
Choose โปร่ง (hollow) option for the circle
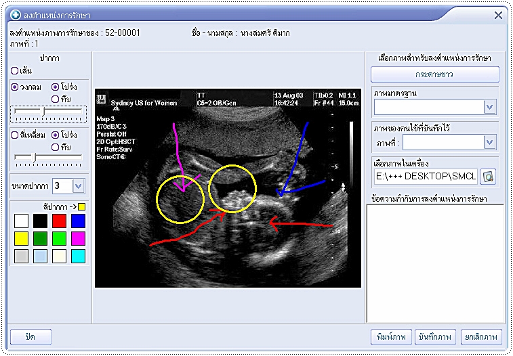click(56, 87)
